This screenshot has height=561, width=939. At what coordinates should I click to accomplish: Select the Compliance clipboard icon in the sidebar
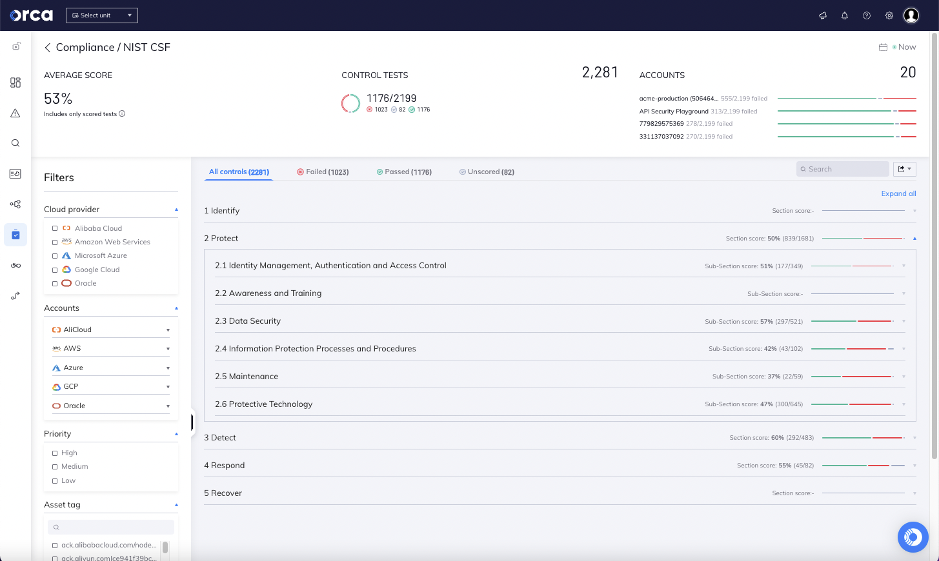coord(15,235)
